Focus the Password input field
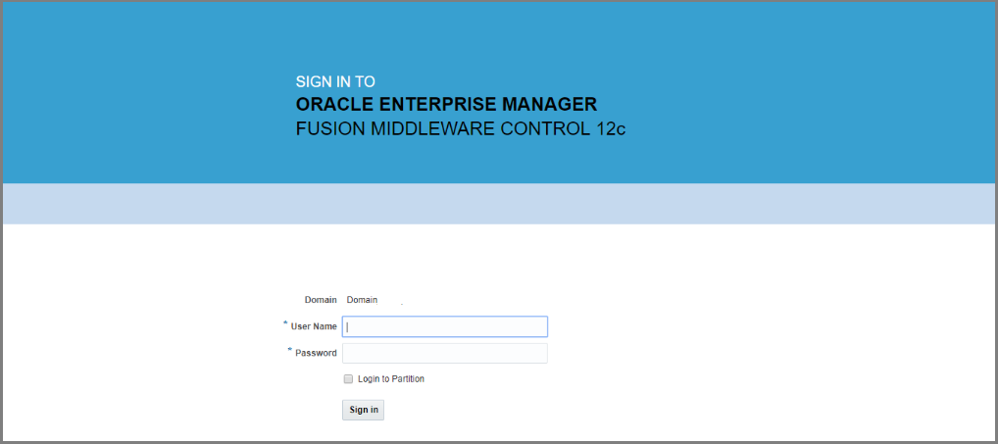 click(444, 353)
